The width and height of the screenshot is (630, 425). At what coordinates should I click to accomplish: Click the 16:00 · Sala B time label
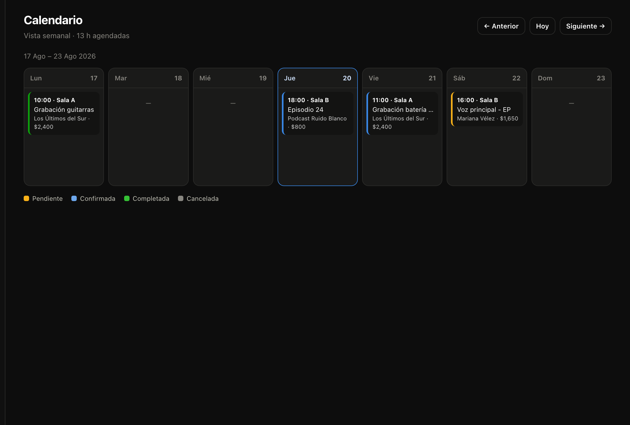click(477, 100)
